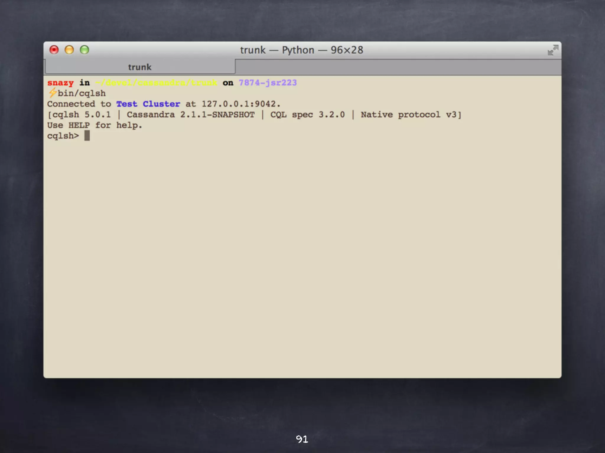Screen dimensions: 605x453
Task: Click the Cassandra 2.1.1-SNAPSHOT version text
Action: tap(191, 115)
